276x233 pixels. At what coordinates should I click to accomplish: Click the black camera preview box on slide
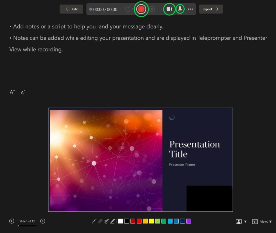[209, 198]
